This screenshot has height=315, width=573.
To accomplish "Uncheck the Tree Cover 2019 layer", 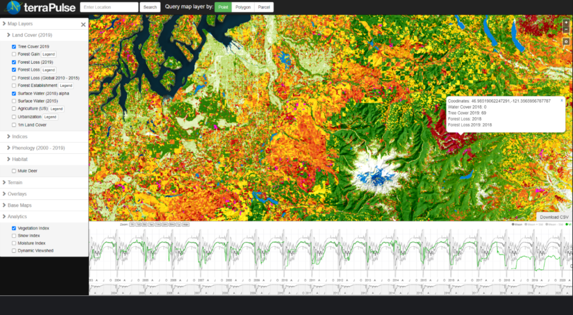I will 14,46.
